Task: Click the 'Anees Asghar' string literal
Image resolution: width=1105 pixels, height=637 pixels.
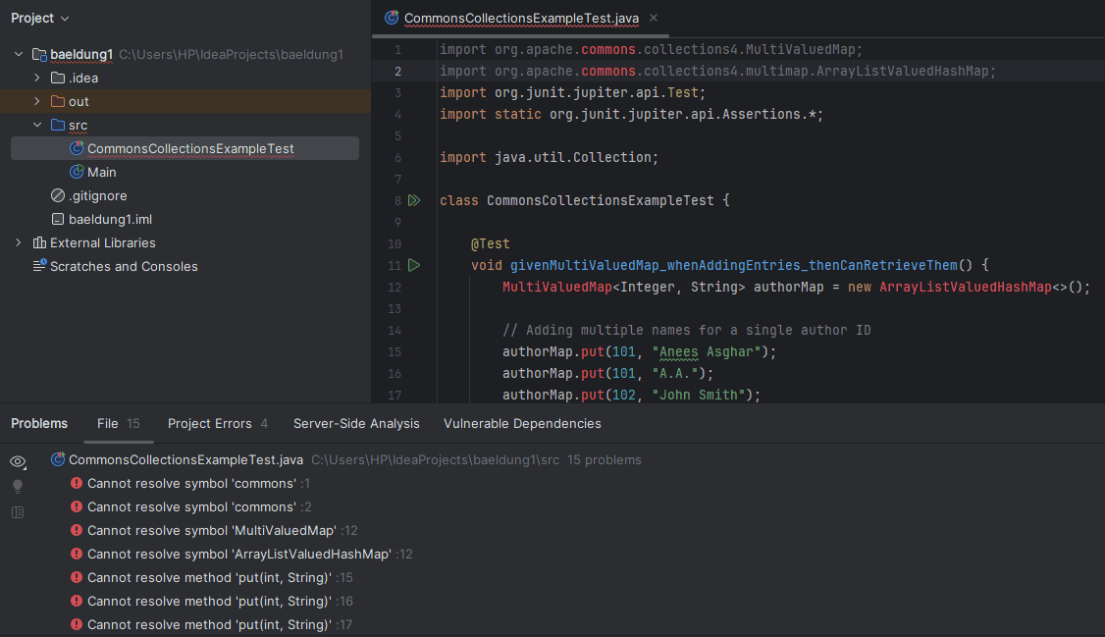Action: tap(707, 352)
